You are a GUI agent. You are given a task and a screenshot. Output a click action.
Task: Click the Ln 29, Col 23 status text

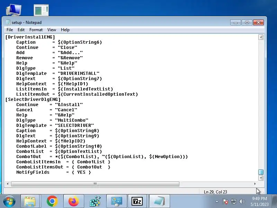pos(215,192)
